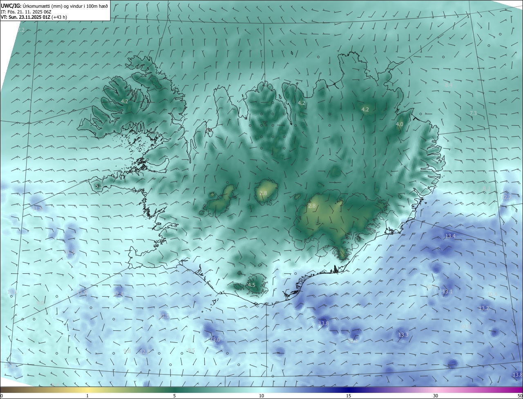Click the 30 tick label on the color scale

click(436, 396)
